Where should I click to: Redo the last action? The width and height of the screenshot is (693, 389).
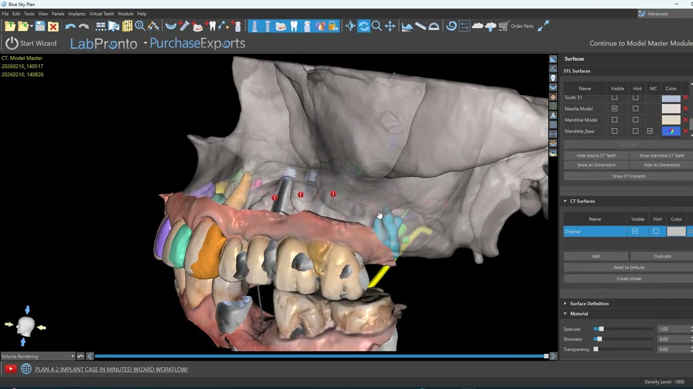[83, 26]
